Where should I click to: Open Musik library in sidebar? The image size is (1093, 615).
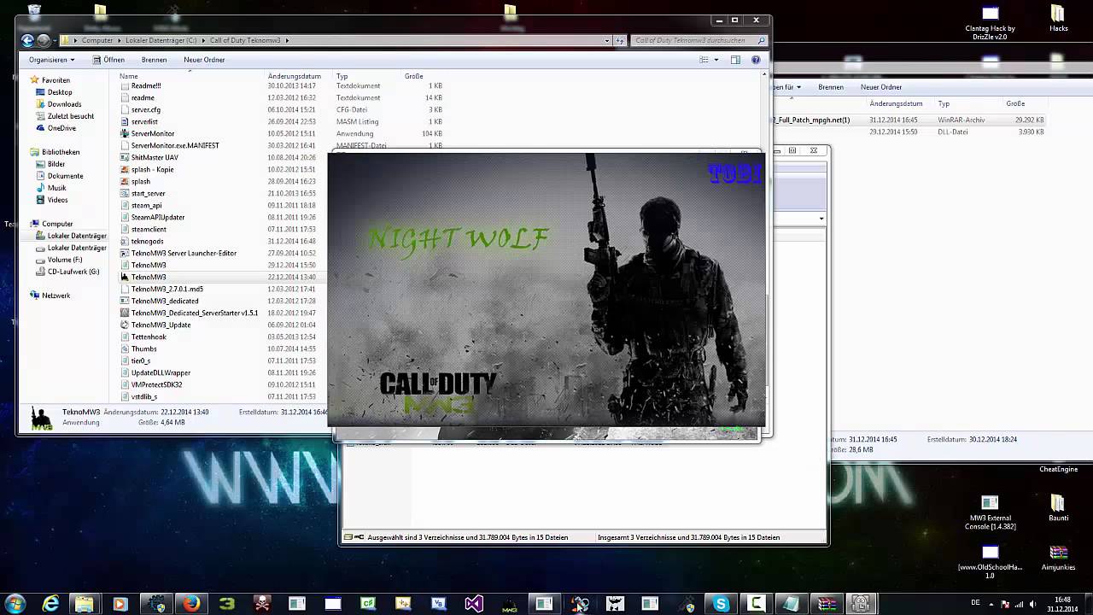(x=56, y=188)
